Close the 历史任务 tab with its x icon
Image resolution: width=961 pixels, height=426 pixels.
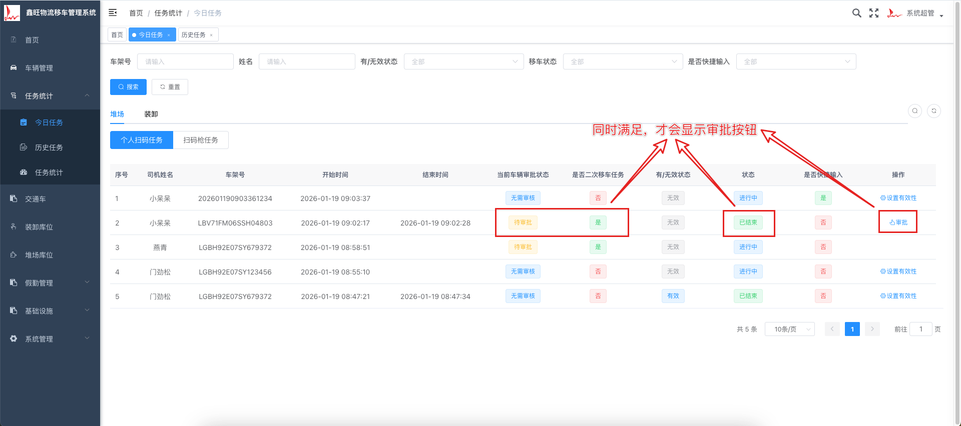(211, 35)
